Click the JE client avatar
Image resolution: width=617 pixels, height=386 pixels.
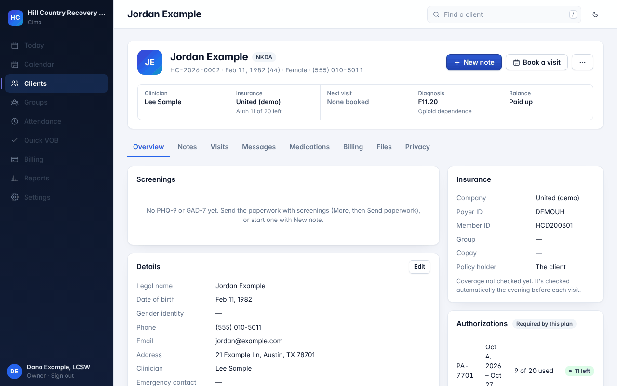point(150,62)
